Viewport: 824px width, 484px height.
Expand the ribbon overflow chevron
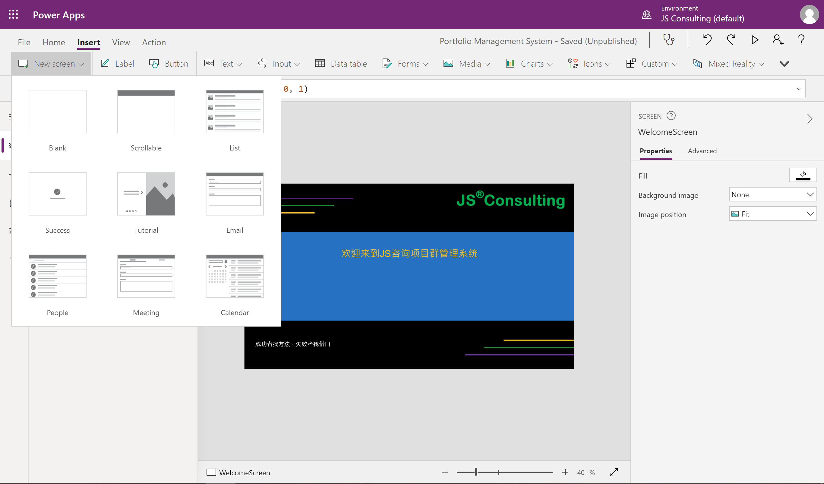coord(784,63)
